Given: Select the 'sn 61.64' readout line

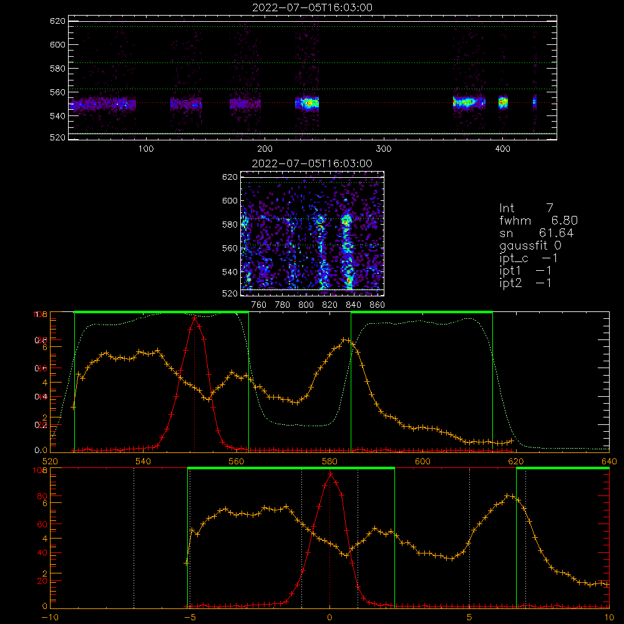Looking at the screenshot, I should click(537, 233).
